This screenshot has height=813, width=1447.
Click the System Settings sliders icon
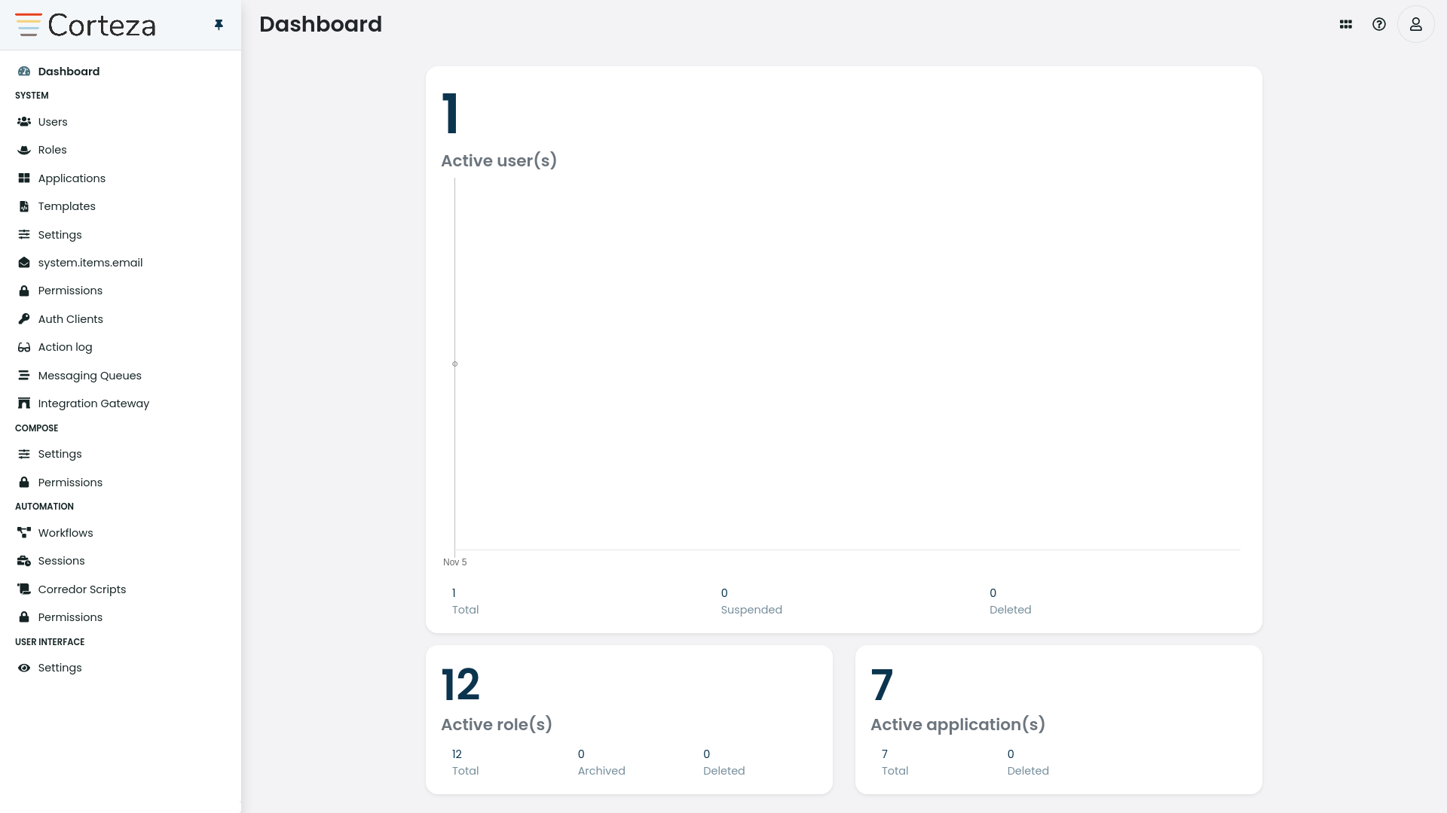pyautogui.click(x=24, y=235)
